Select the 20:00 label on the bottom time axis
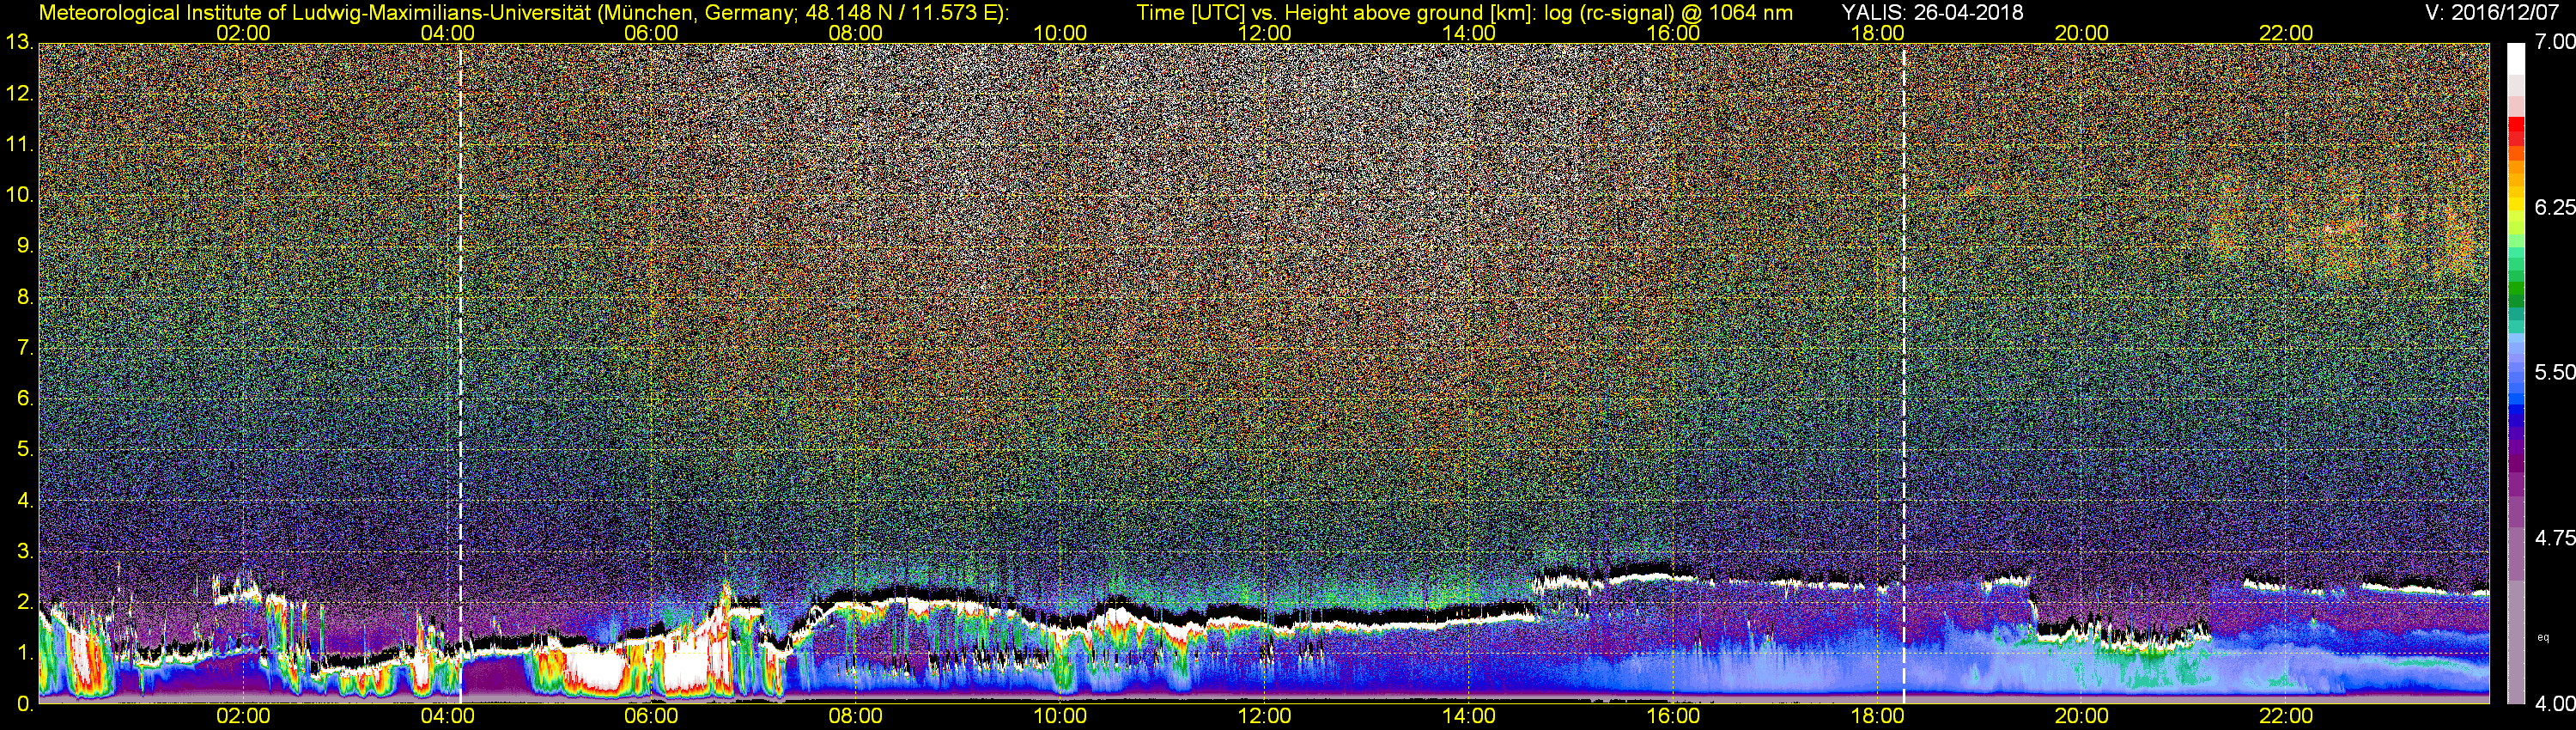The height and width of the screenshot is (730, 2576). pyautogui.click(x=2082, y=716)
